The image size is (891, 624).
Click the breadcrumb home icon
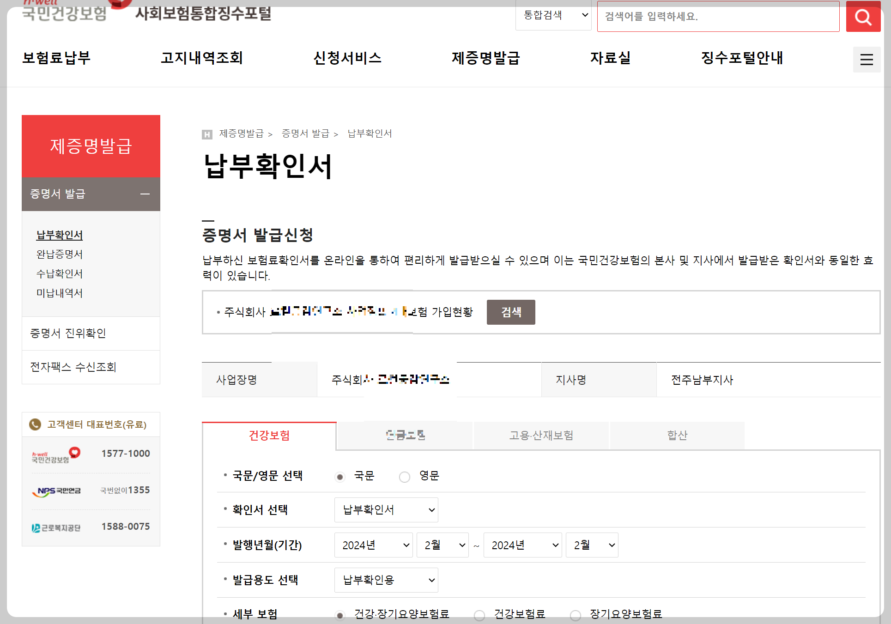tap(207, 134)
